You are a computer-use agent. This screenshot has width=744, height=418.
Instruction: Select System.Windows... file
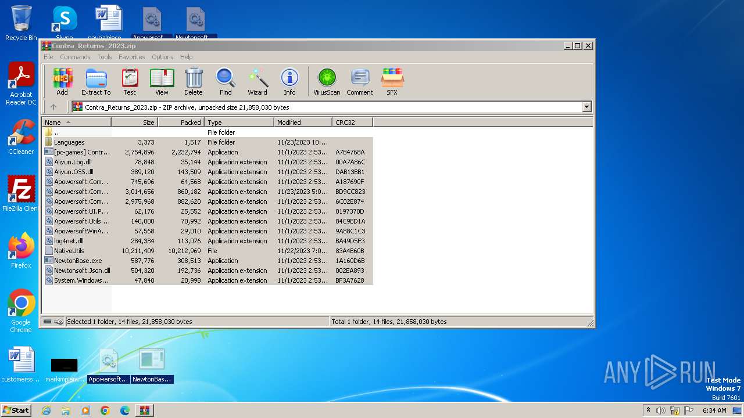point(208,280)
